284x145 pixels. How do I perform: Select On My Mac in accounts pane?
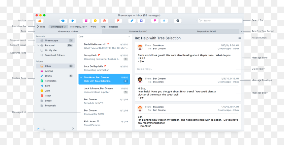click(55, 50)
